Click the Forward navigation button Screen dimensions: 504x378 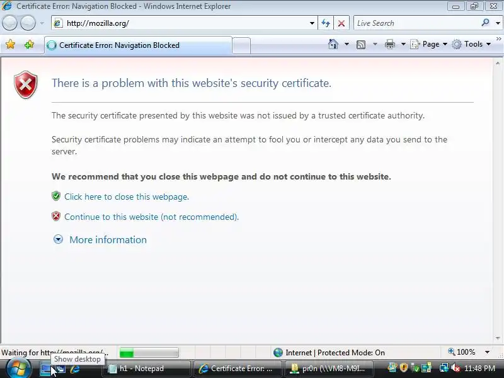click(x=28, y=23)
